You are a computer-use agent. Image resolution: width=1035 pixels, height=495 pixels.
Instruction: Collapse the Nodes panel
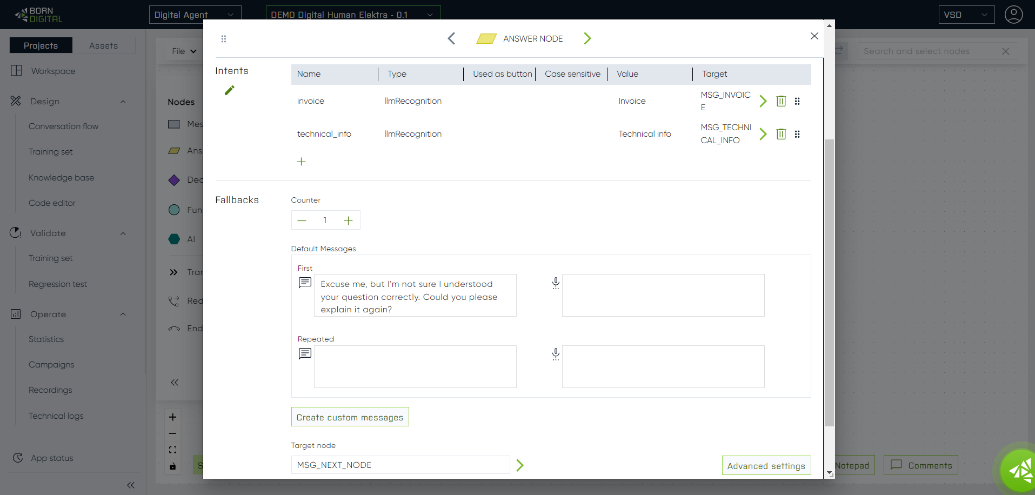point(174,383)
